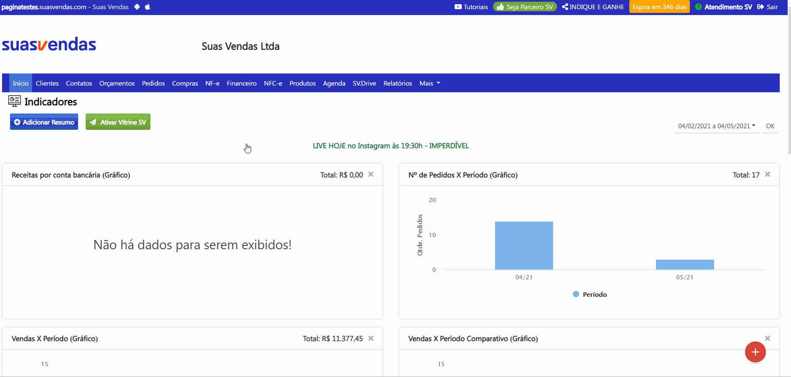Click the suasvendas logo
Viewport: 791px width, 377px height.
click(x=49, y=44)
